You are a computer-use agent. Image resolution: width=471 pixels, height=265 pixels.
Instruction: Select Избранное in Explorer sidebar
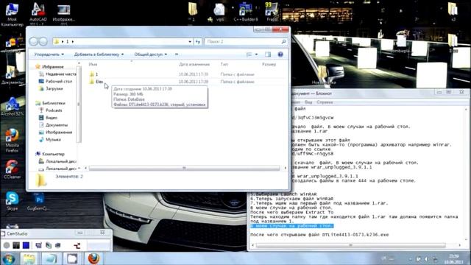52,67
